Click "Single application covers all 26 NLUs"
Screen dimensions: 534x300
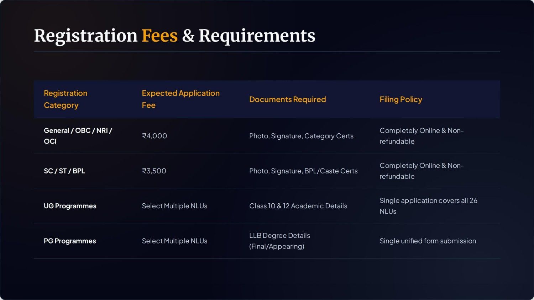[428, 206]
